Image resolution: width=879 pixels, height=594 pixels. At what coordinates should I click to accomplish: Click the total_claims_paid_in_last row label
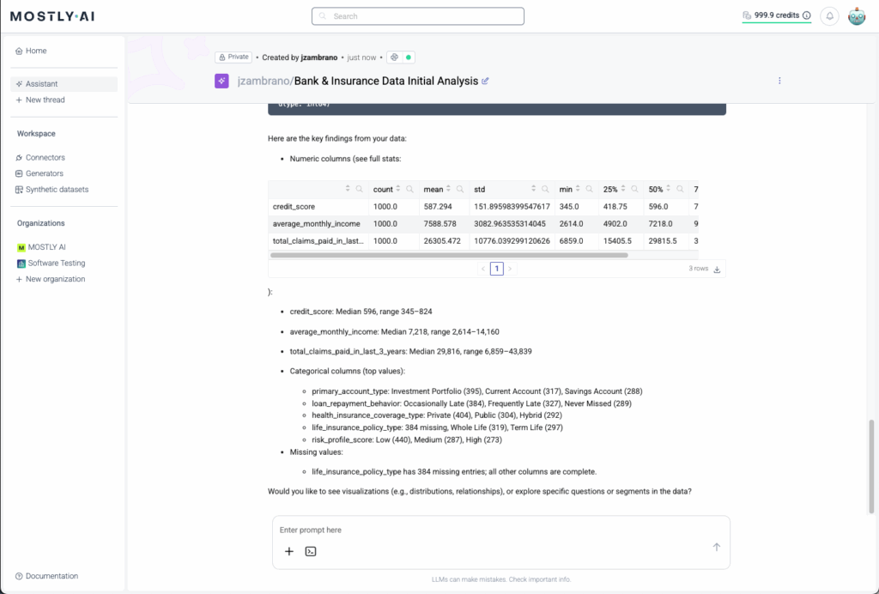(318, 241)
